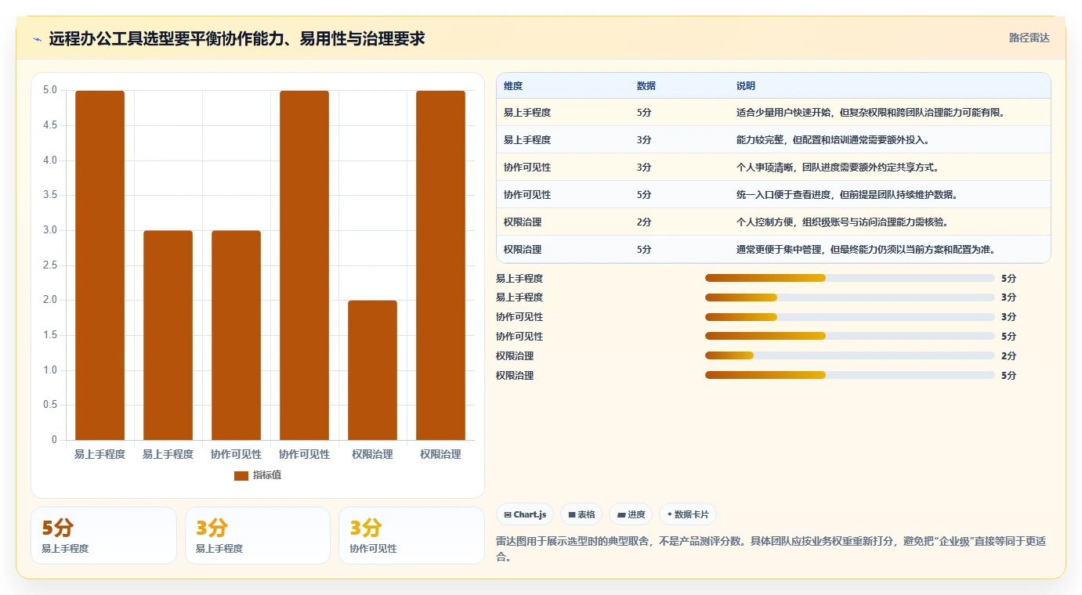Click the 2分 cell in the table
The width and height of the screenshot is (1082, 595).
pos(679,222)
